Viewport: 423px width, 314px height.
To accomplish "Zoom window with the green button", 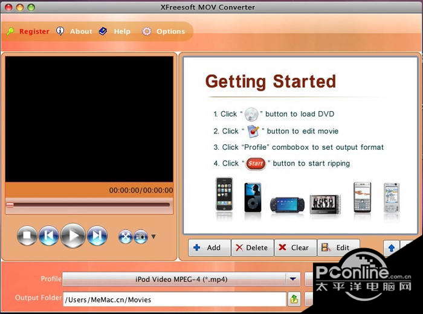I will (x=31, y=7).
